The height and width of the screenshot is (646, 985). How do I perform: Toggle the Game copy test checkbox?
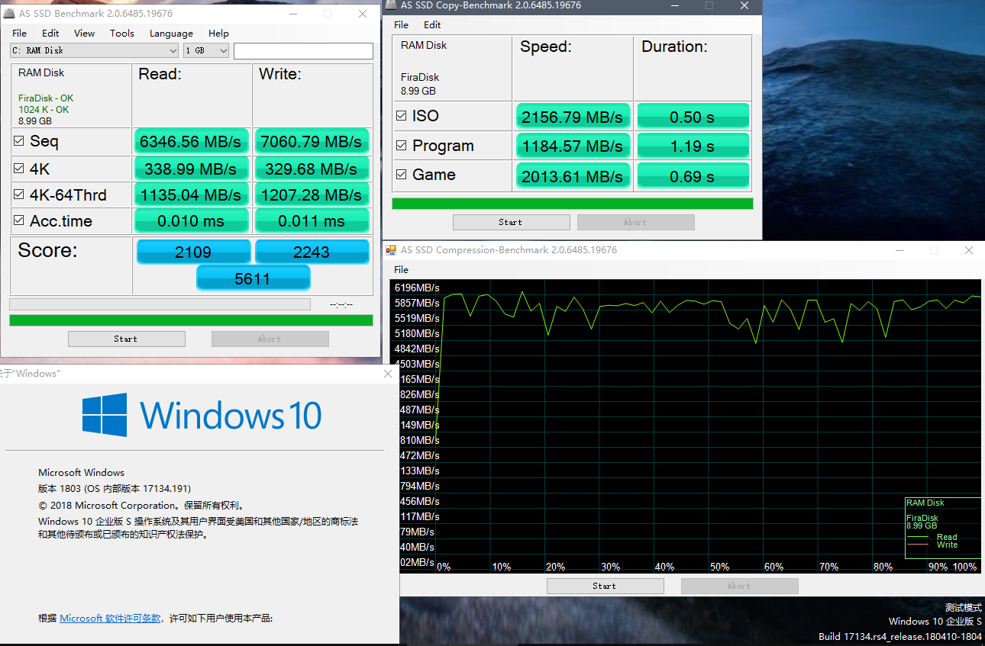tap(402, 175)
